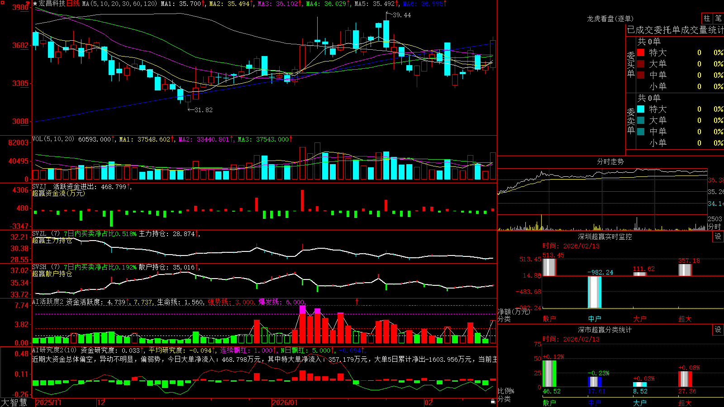
Task: Click the 超赢主力持仓 label
Action: (52, 241)
